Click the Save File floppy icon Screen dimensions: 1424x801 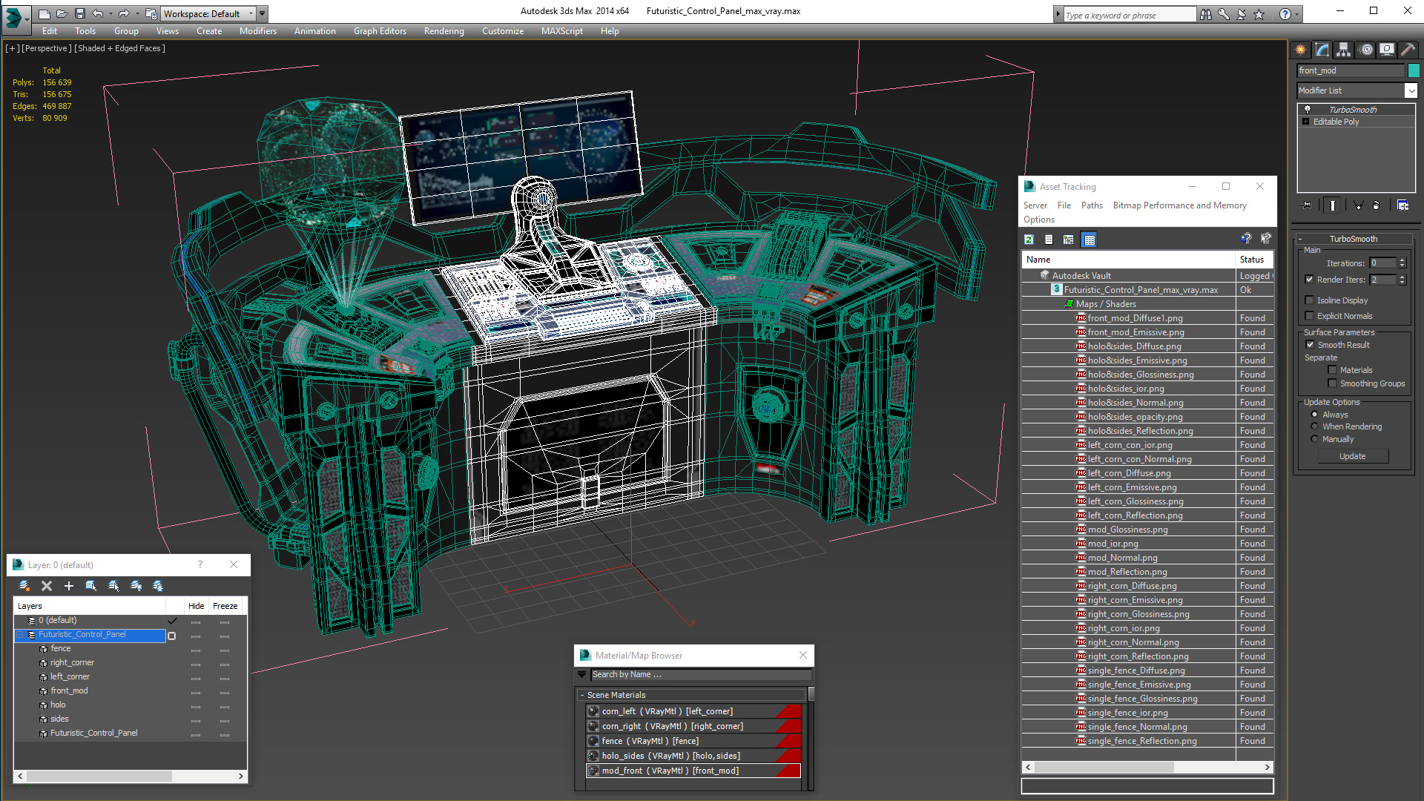pos(80,13)
